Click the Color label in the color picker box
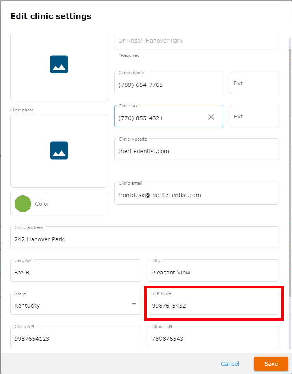Screen dimensions: 292x374 coord(42,204)
